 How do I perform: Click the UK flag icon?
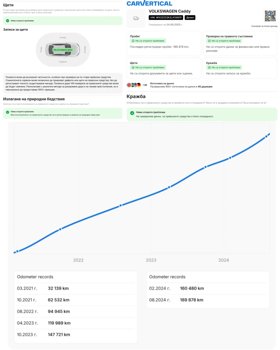click(x=129, y=85)
